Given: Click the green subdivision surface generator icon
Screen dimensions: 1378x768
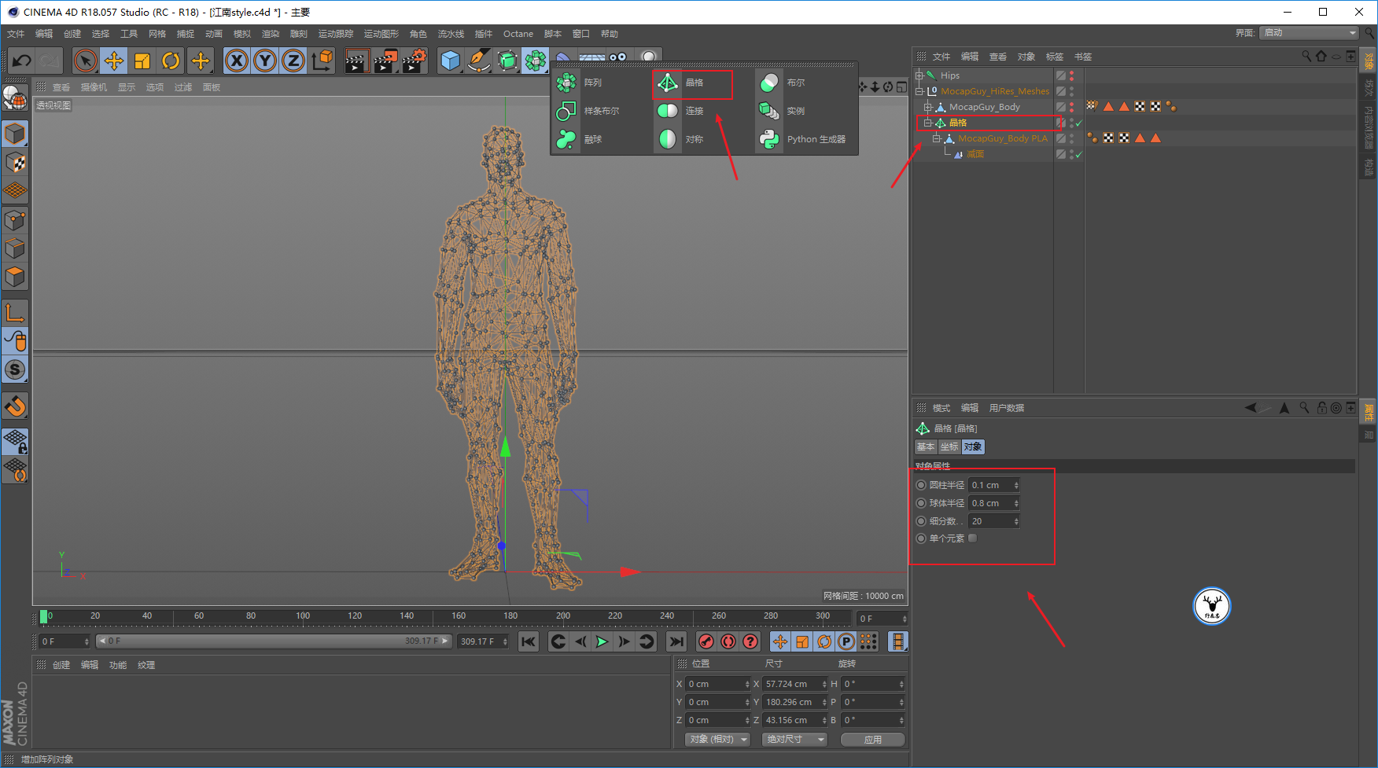Looking at the screenshot, I should point(507,61).
